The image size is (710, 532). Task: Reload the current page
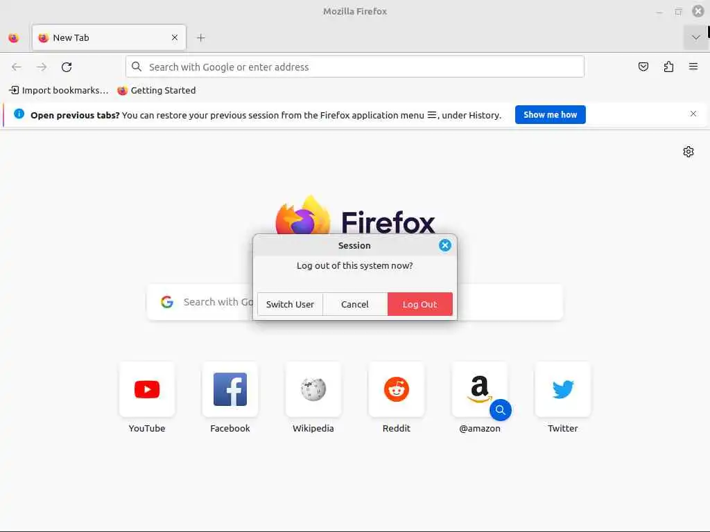point(67,67)
